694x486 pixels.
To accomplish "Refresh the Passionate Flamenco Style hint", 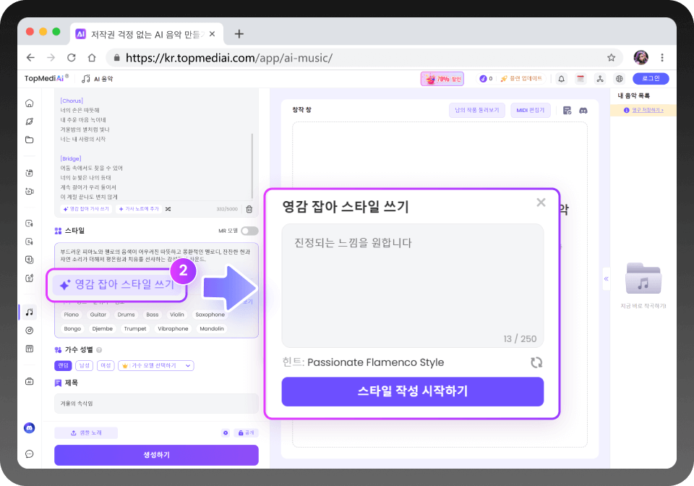I will tap(536, 362).
